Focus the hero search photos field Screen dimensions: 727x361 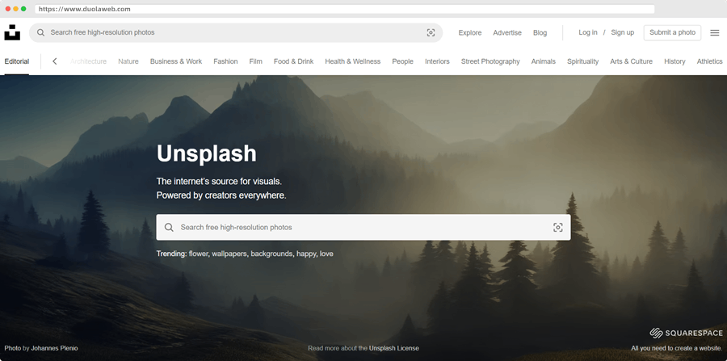click(363, 227)
